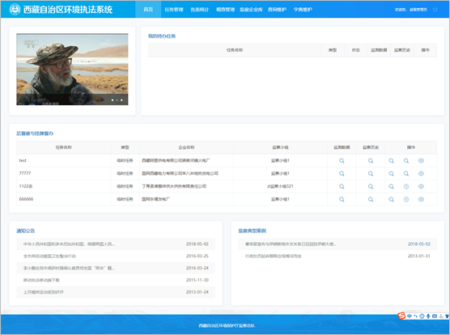Open the 字典维护 menu
The image size is (450, 335).
(303, 10)
